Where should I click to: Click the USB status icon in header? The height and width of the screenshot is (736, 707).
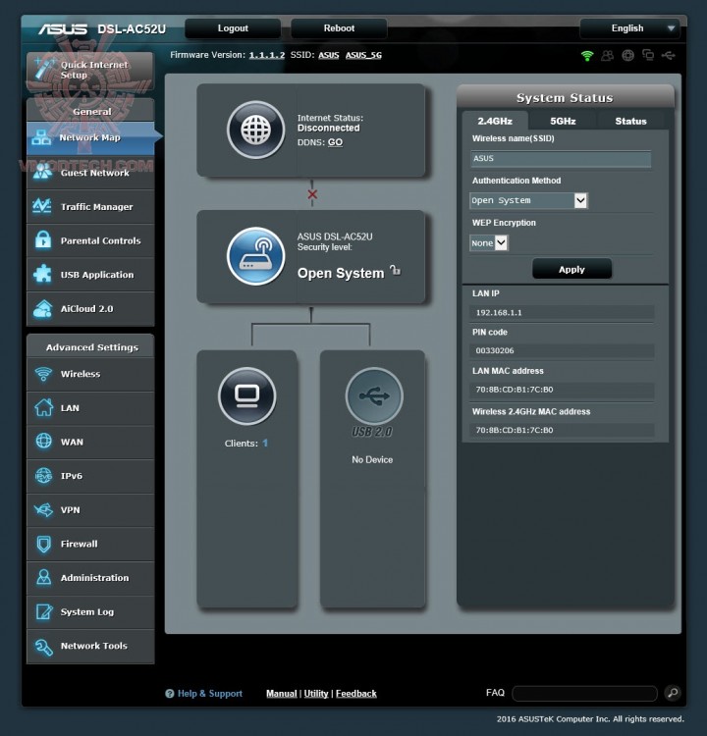coord(669,55)
